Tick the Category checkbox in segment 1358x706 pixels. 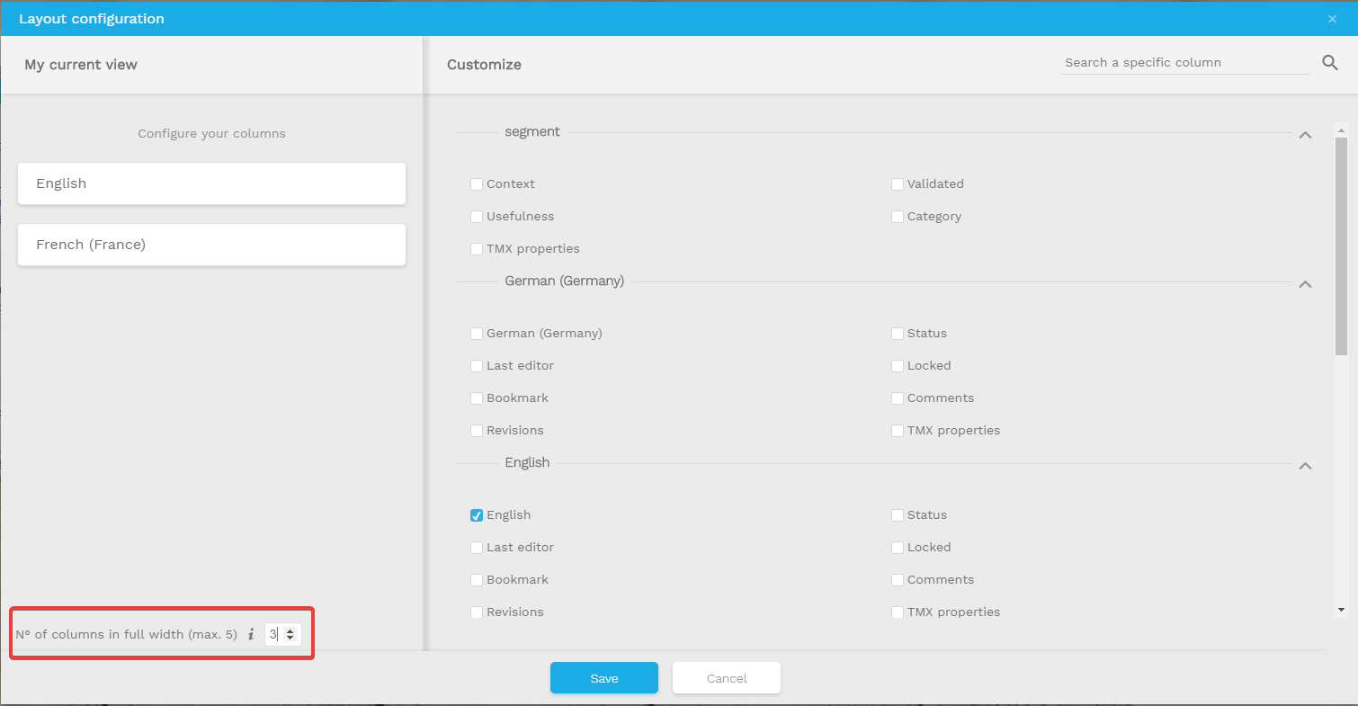(x=898, y=217)
